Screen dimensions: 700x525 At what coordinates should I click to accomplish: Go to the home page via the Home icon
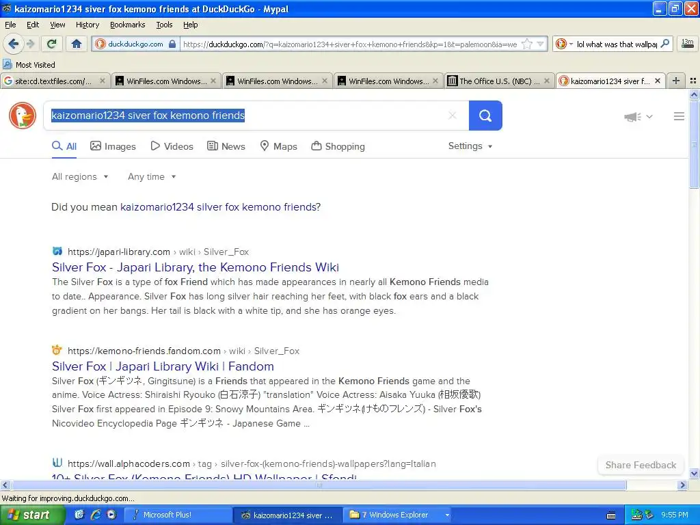point(77,44)
